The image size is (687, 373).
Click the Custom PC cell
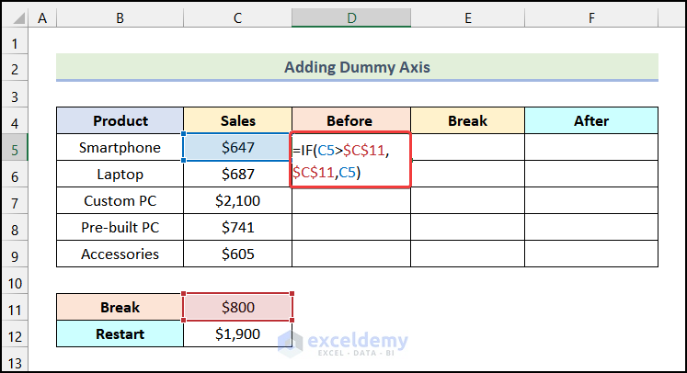pyautogui.click(x=120, y=200)
